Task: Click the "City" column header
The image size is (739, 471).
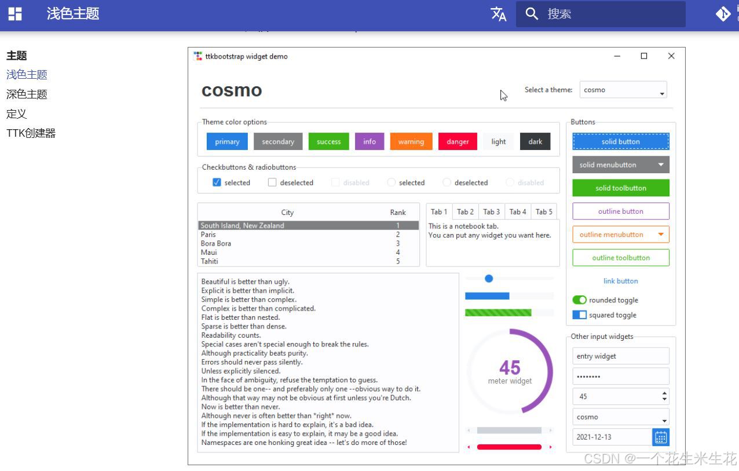Action: point(287,213)
